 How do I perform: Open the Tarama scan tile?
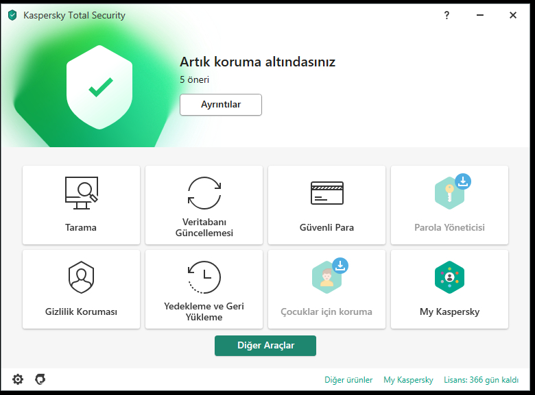(81, 205)
